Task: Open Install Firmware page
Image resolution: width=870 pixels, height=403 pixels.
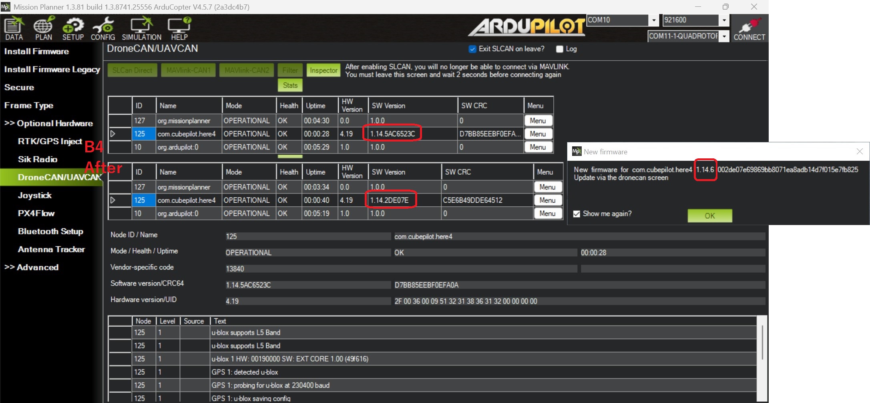Action: (x=36, y=51)
